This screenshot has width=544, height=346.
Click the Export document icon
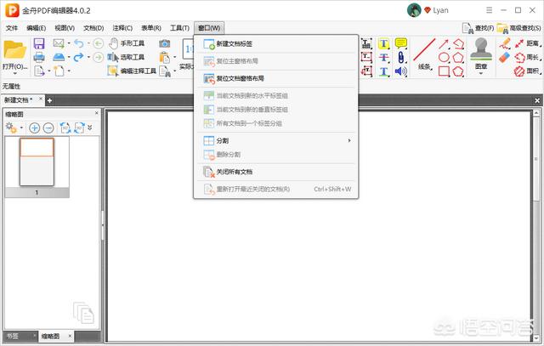point(39,71)
